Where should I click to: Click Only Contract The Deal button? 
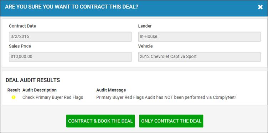click(x=171, y=121)
